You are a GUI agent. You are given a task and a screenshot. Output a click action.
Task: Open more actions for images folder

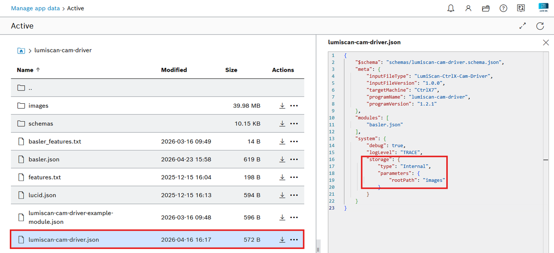click(294, 106)
